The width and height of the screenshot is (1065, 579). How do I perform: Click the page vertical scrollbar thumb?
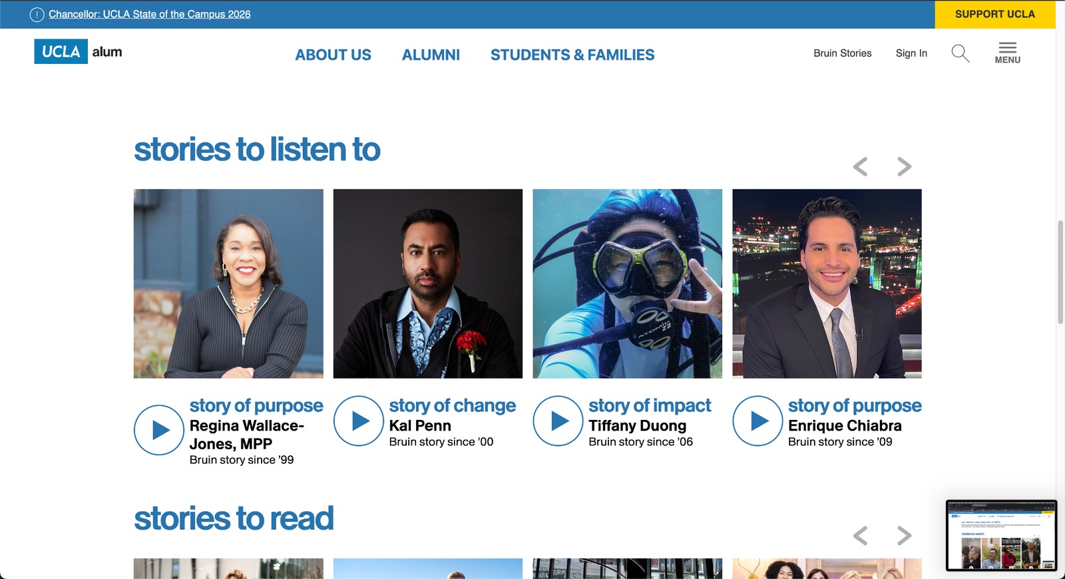(x=1060, y=272)
